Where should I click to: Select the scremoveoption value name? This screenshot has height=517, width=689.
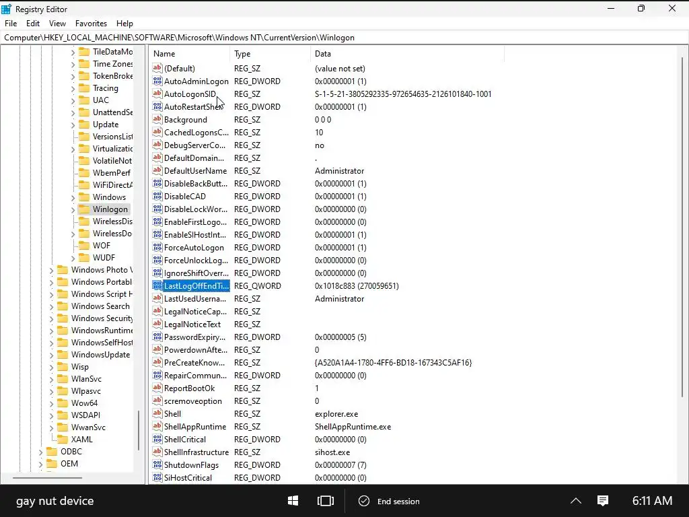[x=193, y=401]
